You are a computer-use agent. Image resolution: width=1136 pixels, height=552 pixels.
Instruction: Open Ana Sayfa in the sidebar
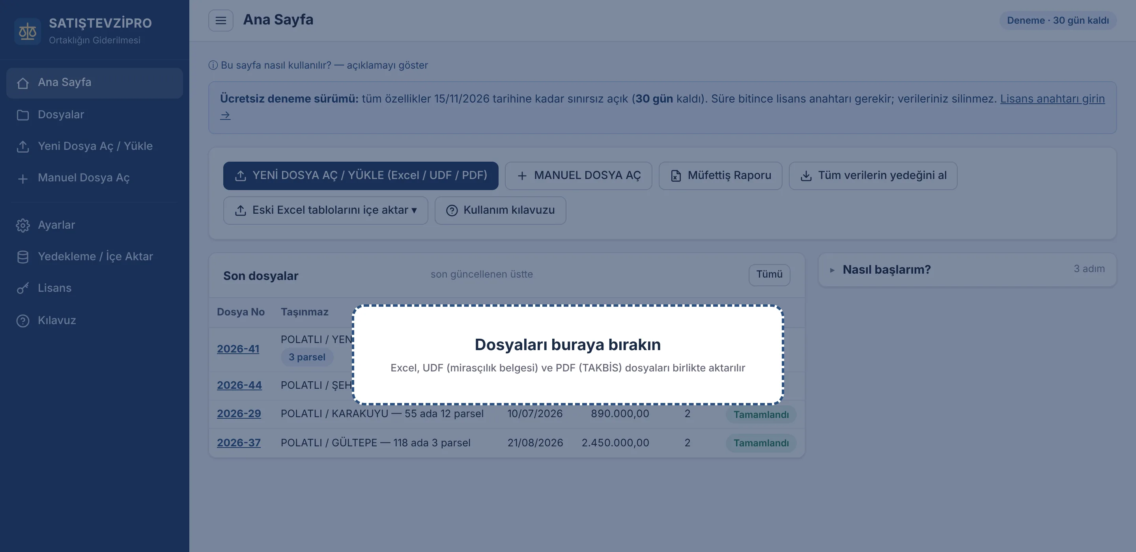pos(94,82)
